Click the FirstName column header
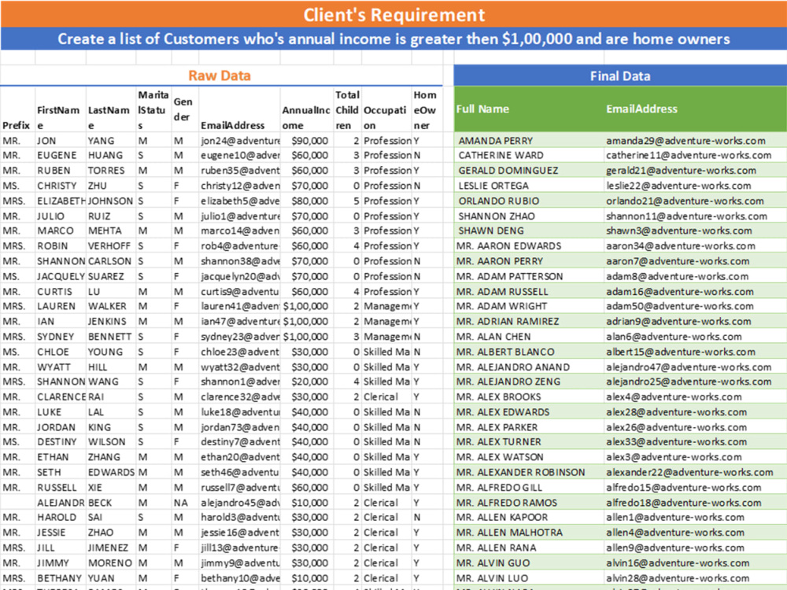Screen dimensions: 787x590 tap(61, 110)
